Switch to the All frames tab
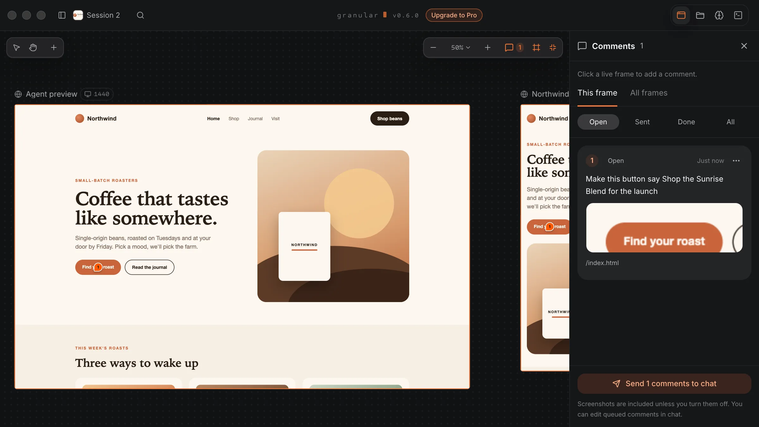 click(649, 93)
